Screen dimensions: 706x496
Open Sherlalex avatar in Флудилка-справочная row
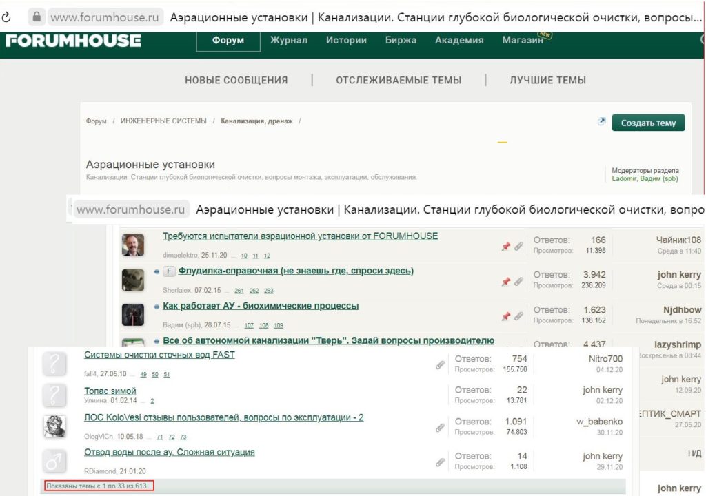click(x=133, y=280)
